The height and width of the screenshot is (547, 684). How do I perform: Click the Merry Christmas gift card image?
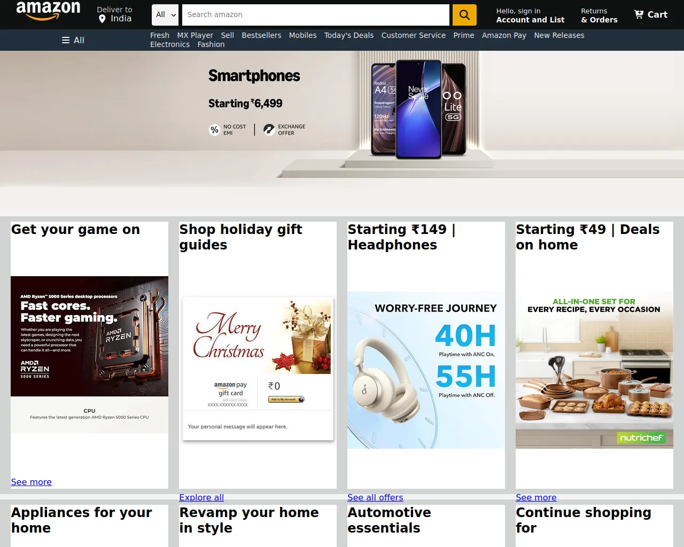pos(258,369)
